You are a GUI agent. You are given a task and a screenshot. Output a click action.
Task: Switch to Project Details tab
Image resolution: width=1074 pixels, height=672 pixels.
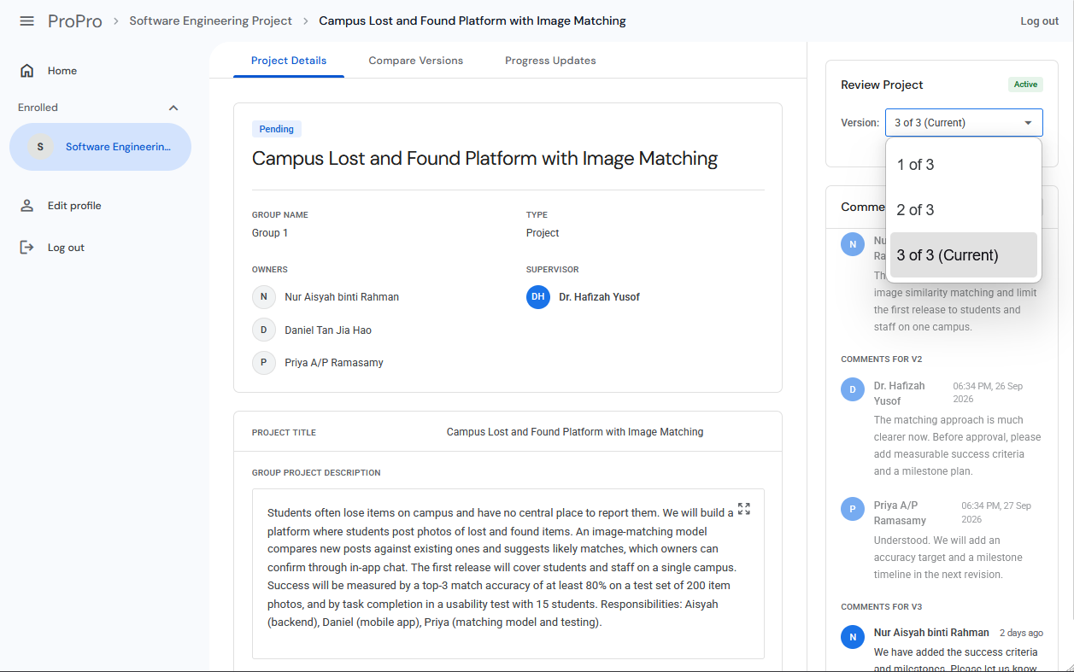pyautogui.click(x=289, y=61)
